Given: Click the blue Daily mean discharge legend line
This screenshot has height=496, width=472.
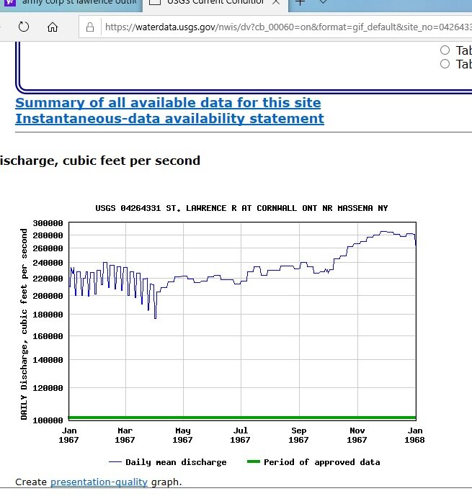Looking at the screenshot, I should point(115,462).
